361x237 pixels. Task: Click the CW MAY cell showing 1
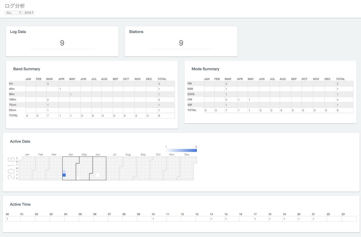(253, 100)
